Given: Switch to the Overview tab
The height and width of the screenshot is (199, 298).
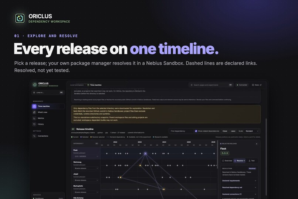Looking at the screenshot, I should (227, 161).
